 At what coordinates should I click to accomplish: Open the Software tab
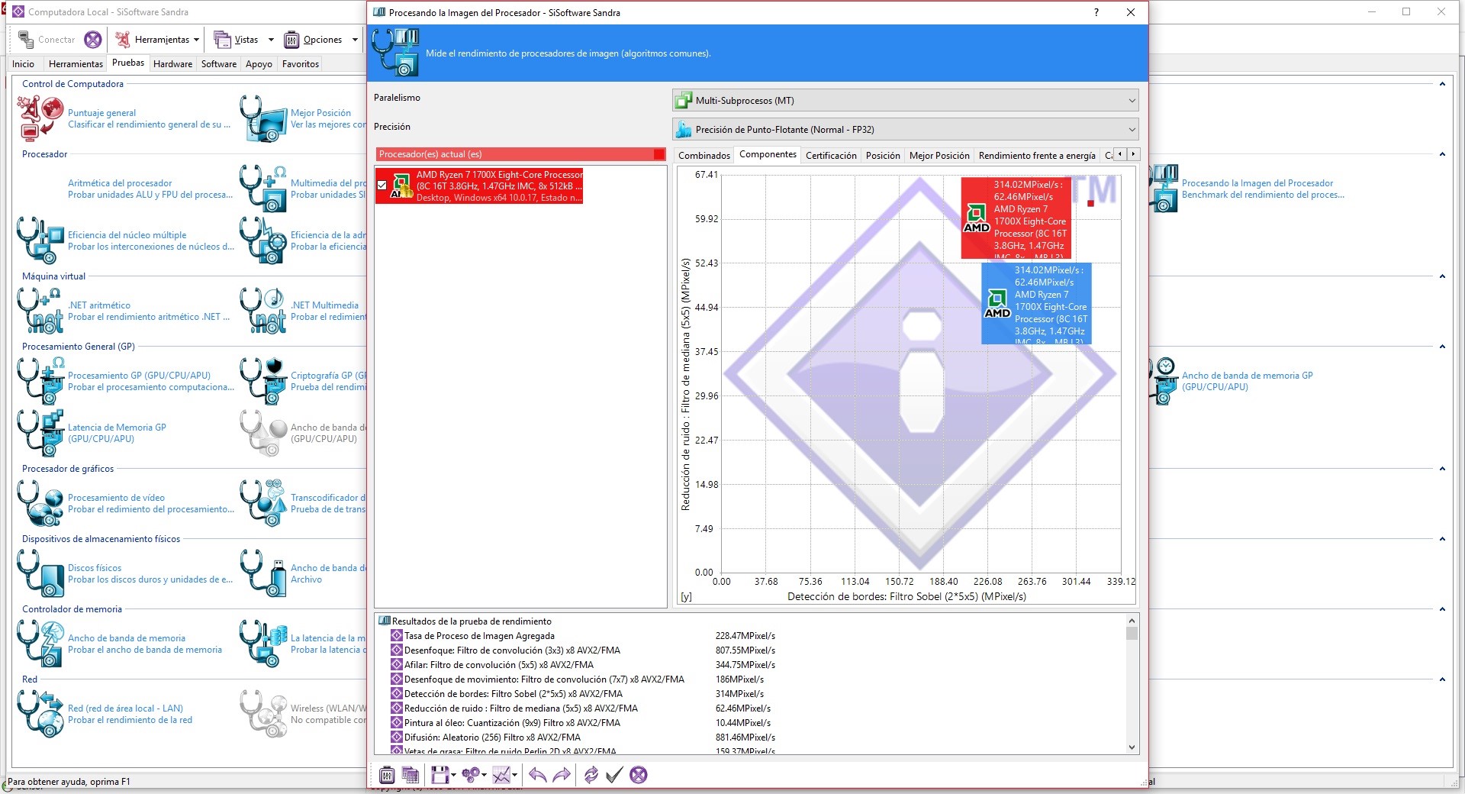point(219,64)
